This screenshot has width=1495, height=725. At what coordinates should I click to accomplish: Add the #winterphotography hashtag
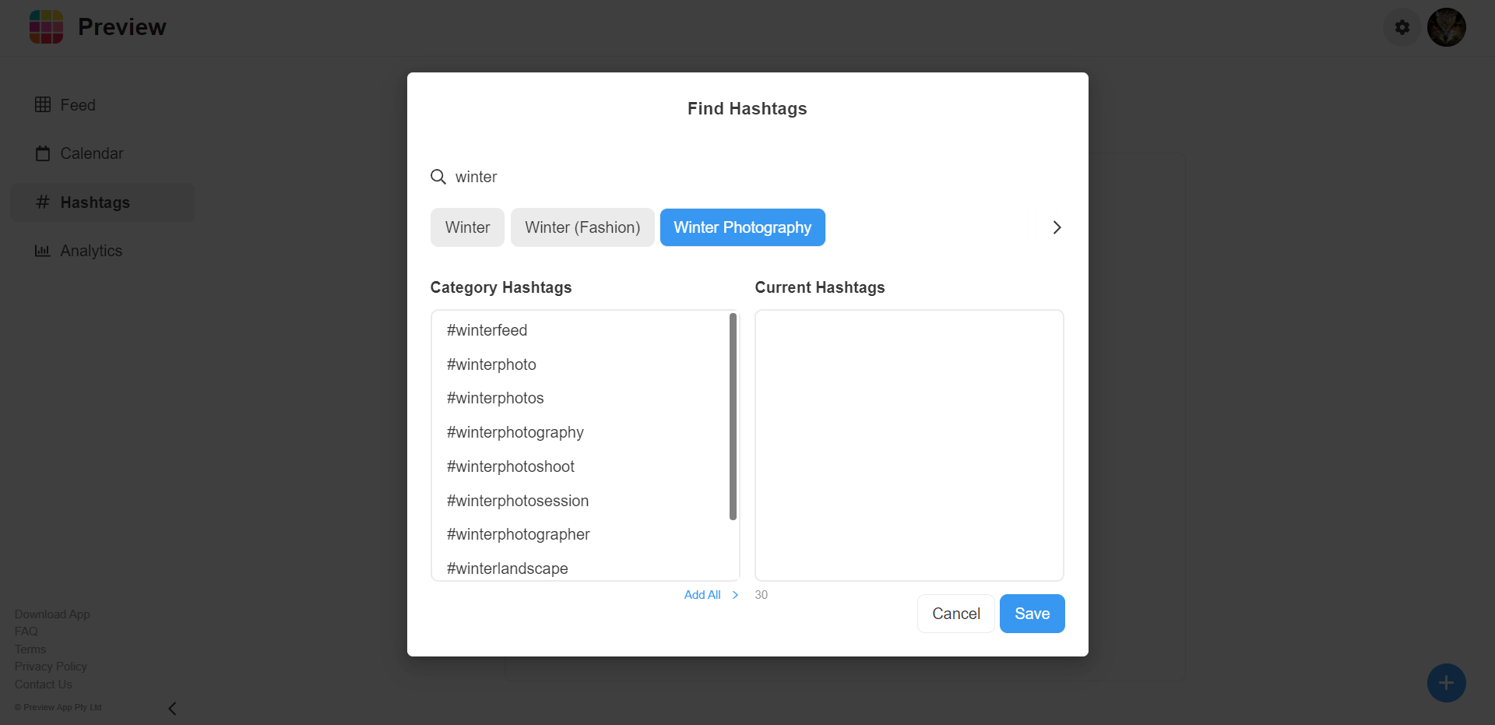click(515, 432)
